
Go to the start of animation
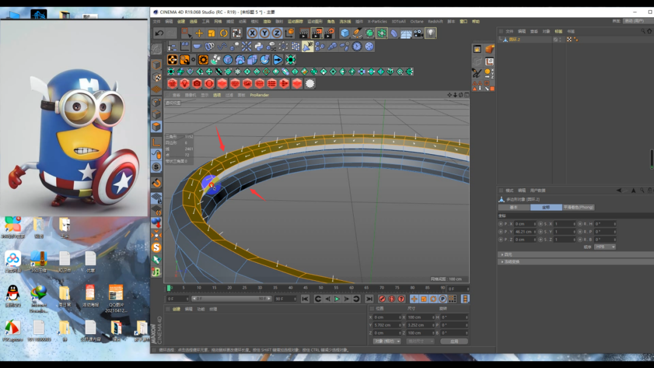(x=305, y=299)
